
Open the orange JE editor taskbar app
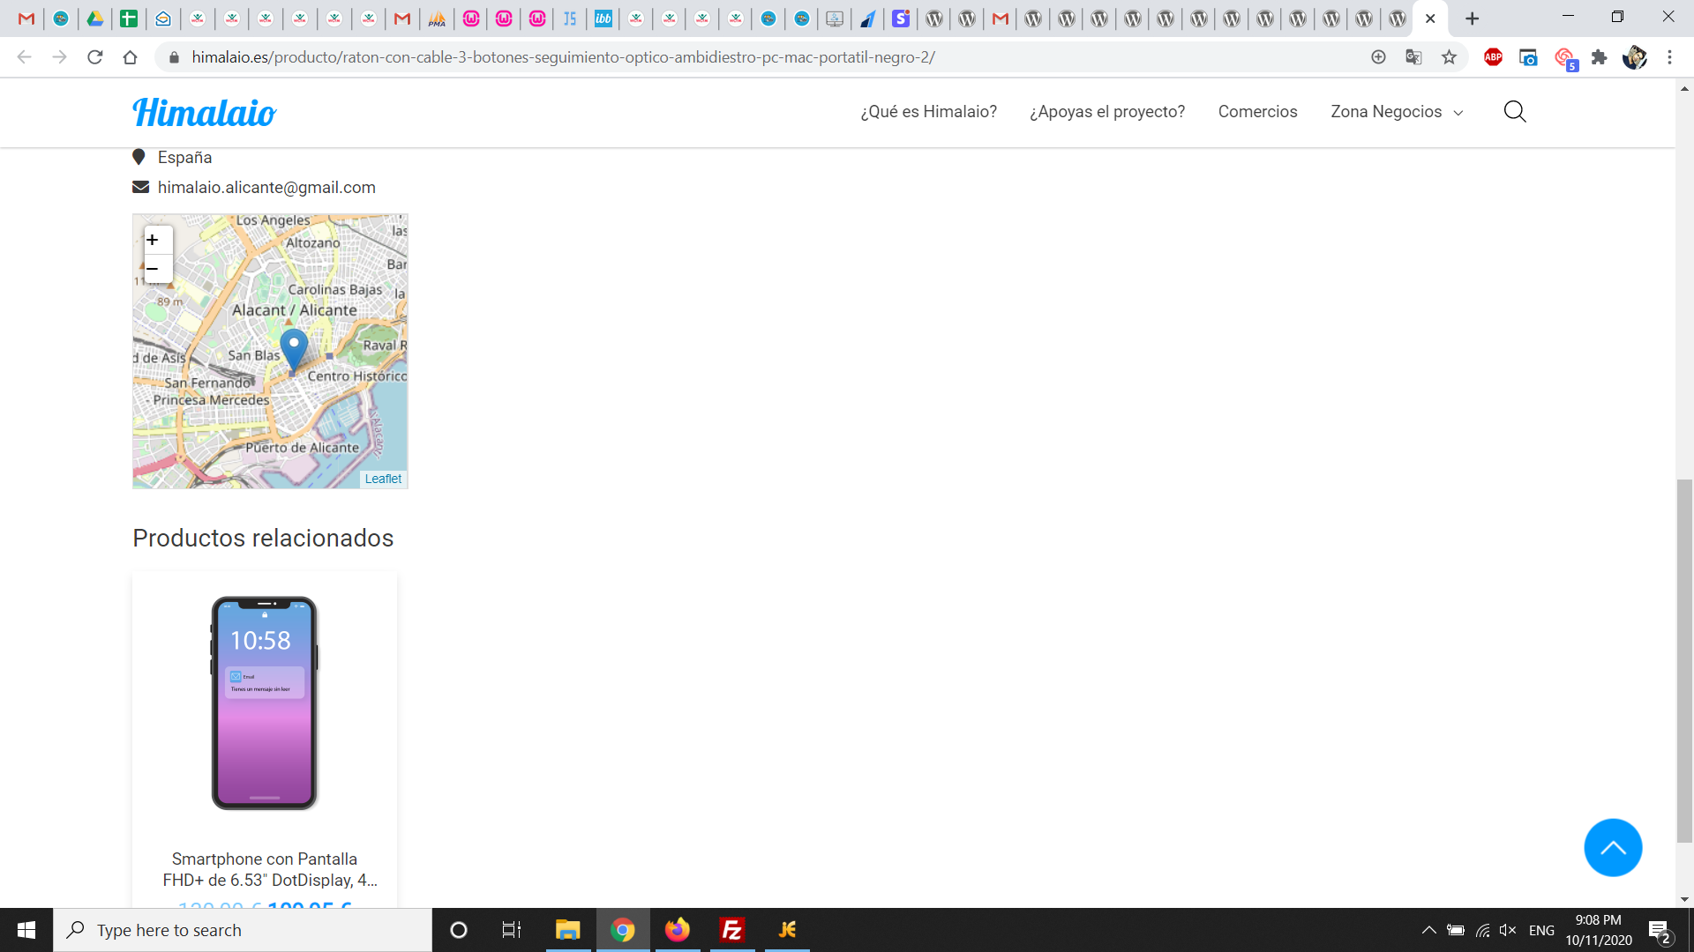[787, 930]
